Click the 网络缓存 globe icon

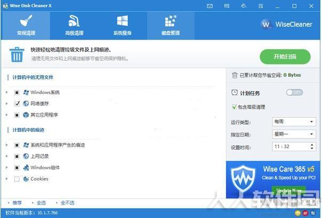pyautogui.click(x=26, y=103)
